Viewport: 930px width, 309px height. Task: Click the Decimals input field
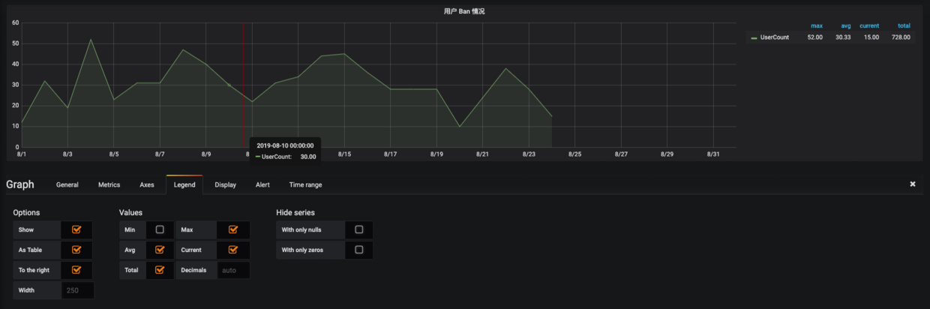pyautogui.click(x=233, y=270)
